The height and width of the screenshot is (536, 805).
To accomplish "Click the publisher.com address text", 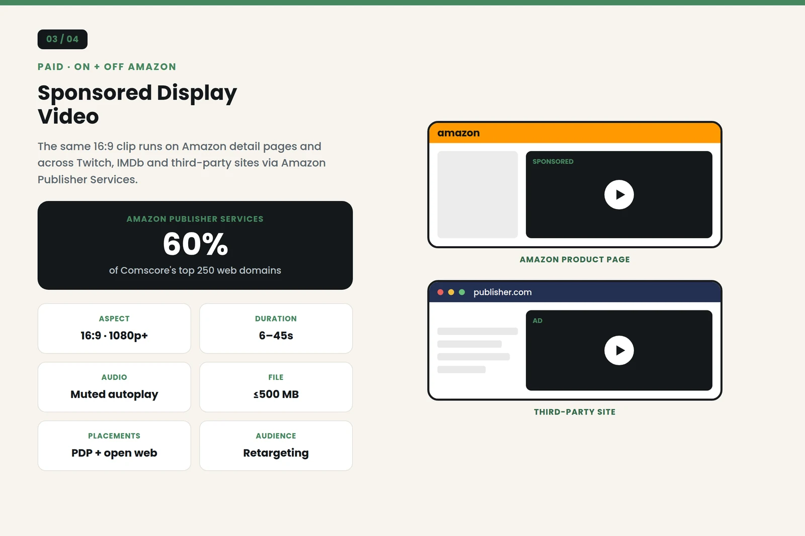I will click(x=502, y=292).
